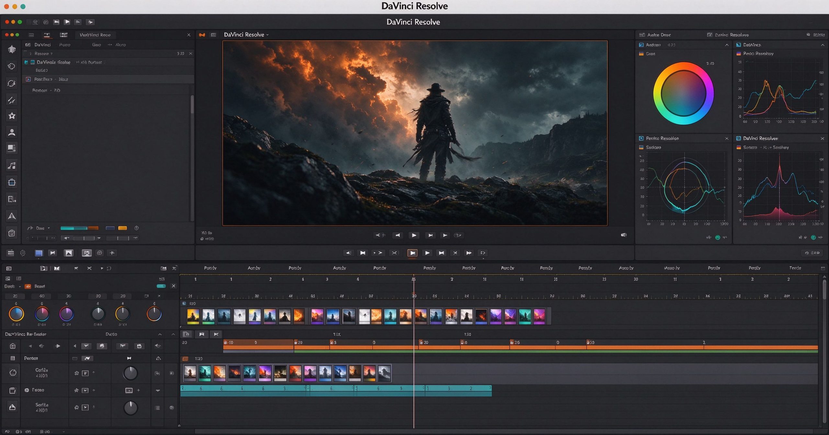Open the music note audio icon in sidebar
Viewport: 829px width, 435px height.
(x=12, y=165)
